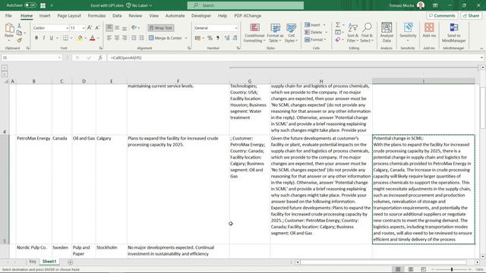Click the Percent Style icon

coord(210,38)
